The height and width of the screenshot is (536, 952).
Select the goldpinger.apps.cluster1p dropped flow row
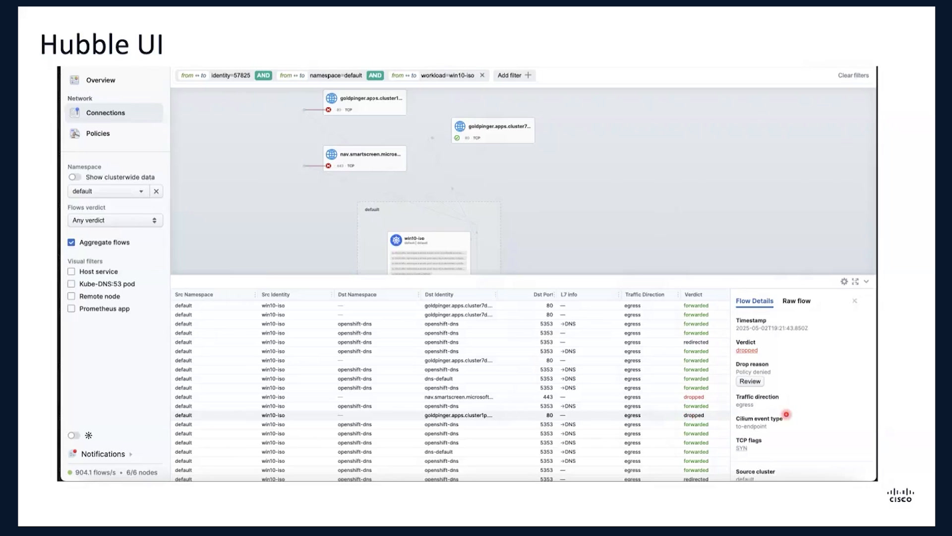pyautogui.click(x=451, y=415)
